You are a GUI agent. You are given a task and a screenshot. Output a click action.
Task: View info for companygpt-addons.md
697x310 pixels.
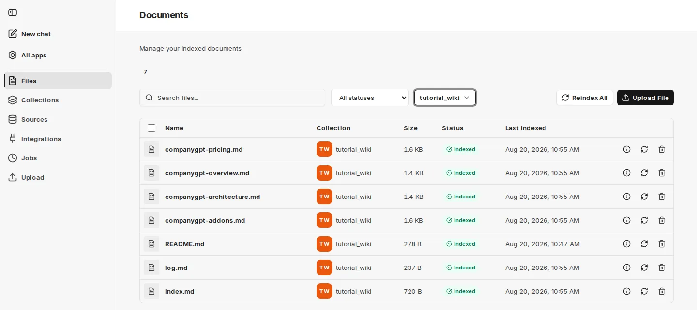(x=627, y=220)
